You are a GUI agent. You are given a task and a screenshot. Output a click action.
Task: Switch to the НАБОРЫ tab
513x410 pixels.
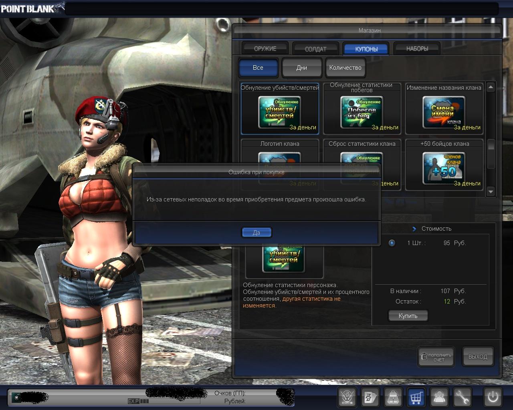pos(417,48)
